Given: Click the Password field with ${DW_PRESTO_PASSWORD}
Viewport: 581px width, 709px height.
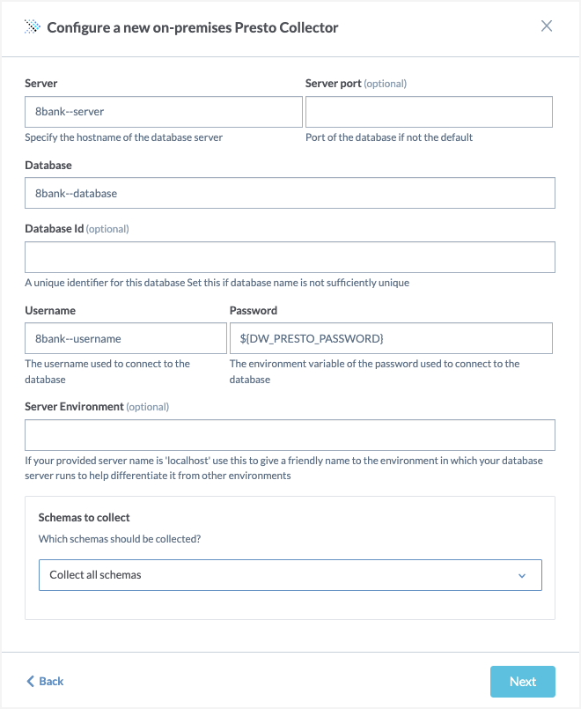Looking at the screenshot, I should pos(391,338).
